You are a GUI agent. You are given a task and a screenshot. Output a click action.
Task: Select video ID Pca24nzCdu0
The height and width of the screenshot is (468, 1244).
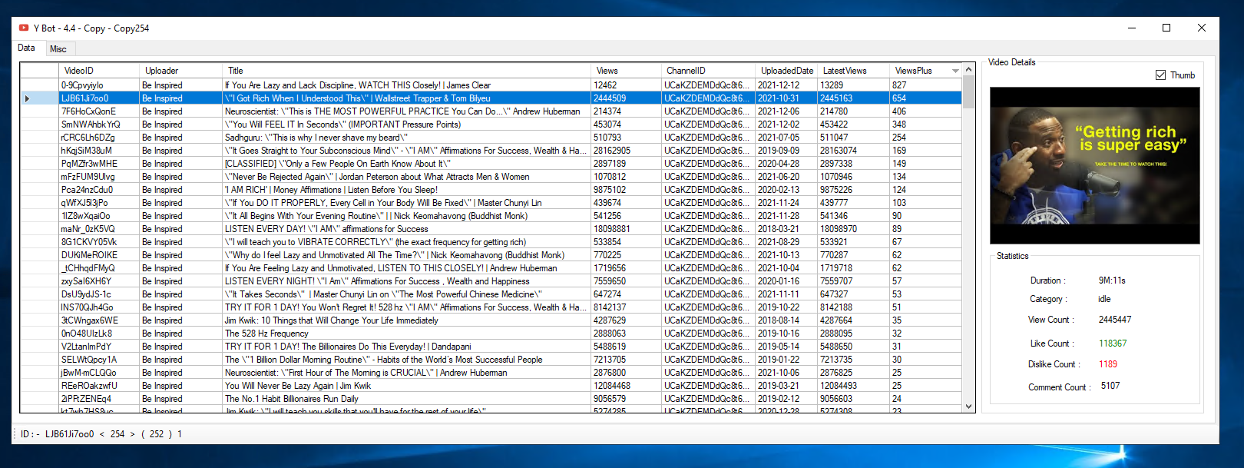click(87, 190)
